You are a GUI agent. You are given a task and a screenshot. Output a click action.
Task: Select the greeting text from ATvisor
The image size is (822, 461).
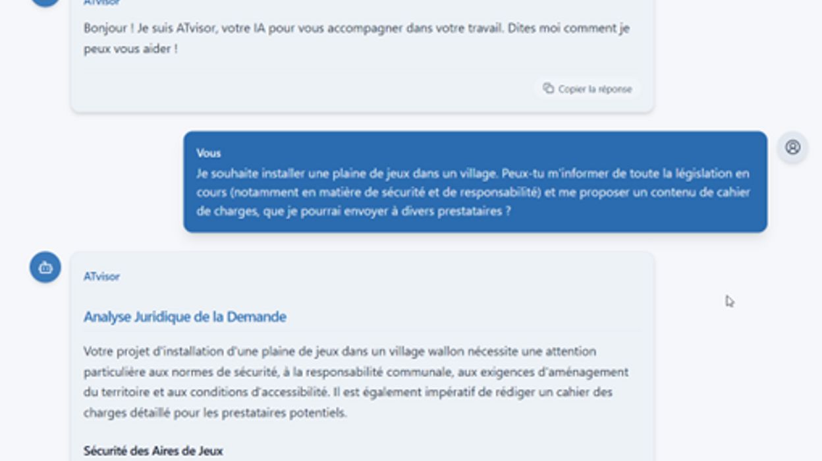356,37
